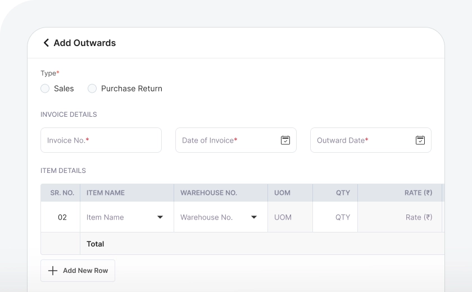
Task: Enter the QTY field in row 02
Action: tap(335, 217)
